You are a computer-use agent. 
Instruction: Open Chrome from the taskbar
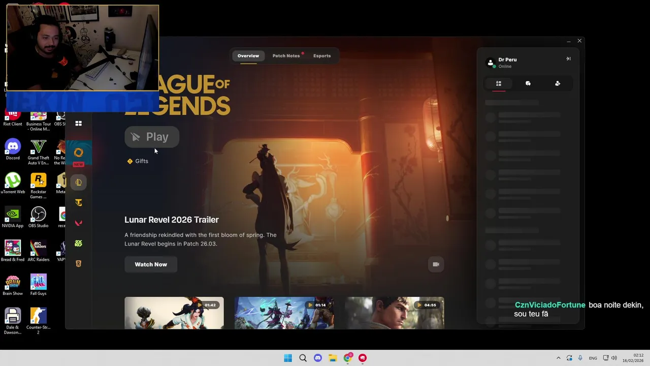(x=347, y=358)
